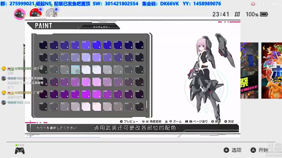Select color swatch 477
The width and height of the screenshot is (282, 158).
click(118, 82)
